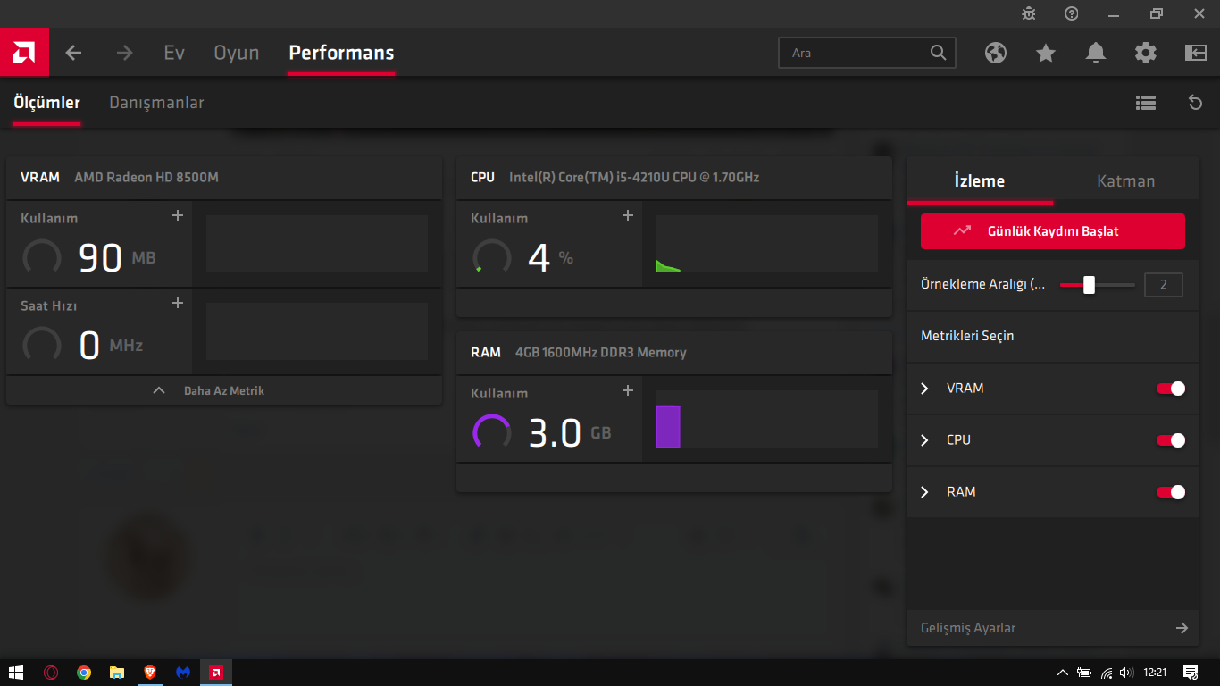
Task: Click the taskbar battery icon
Action: coord(1084,673)
